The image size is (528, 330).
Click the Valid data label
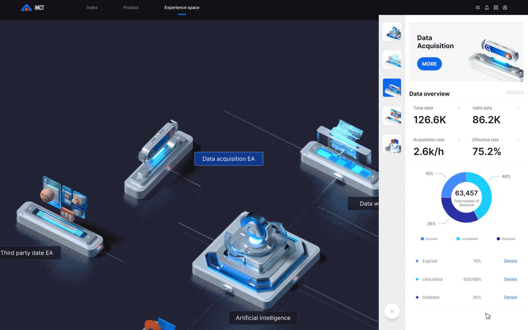point(482,108)
